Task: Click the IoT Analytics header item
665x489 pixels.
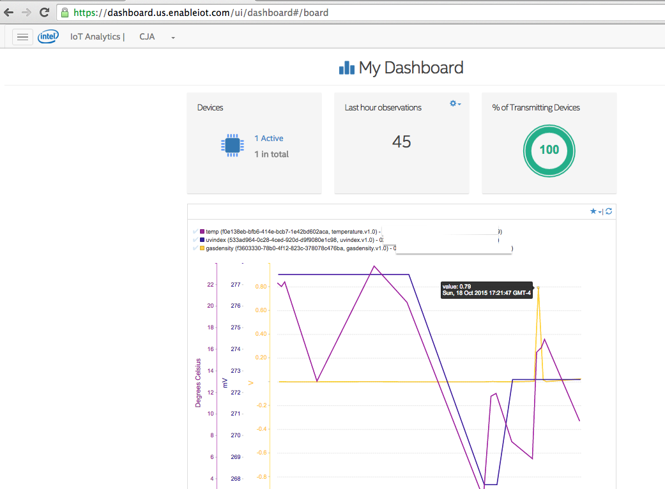Action: (x=96, y=37)
